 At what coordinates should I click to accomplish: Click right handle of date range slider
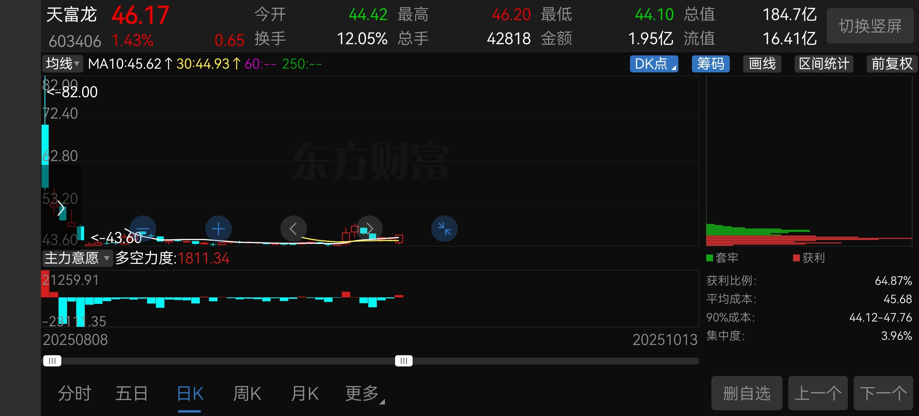[403, 361]
